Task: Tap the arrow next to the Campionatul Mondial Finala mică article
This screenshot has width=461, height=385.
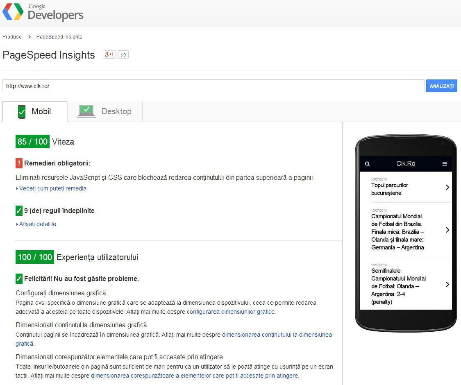Action: 447,230
